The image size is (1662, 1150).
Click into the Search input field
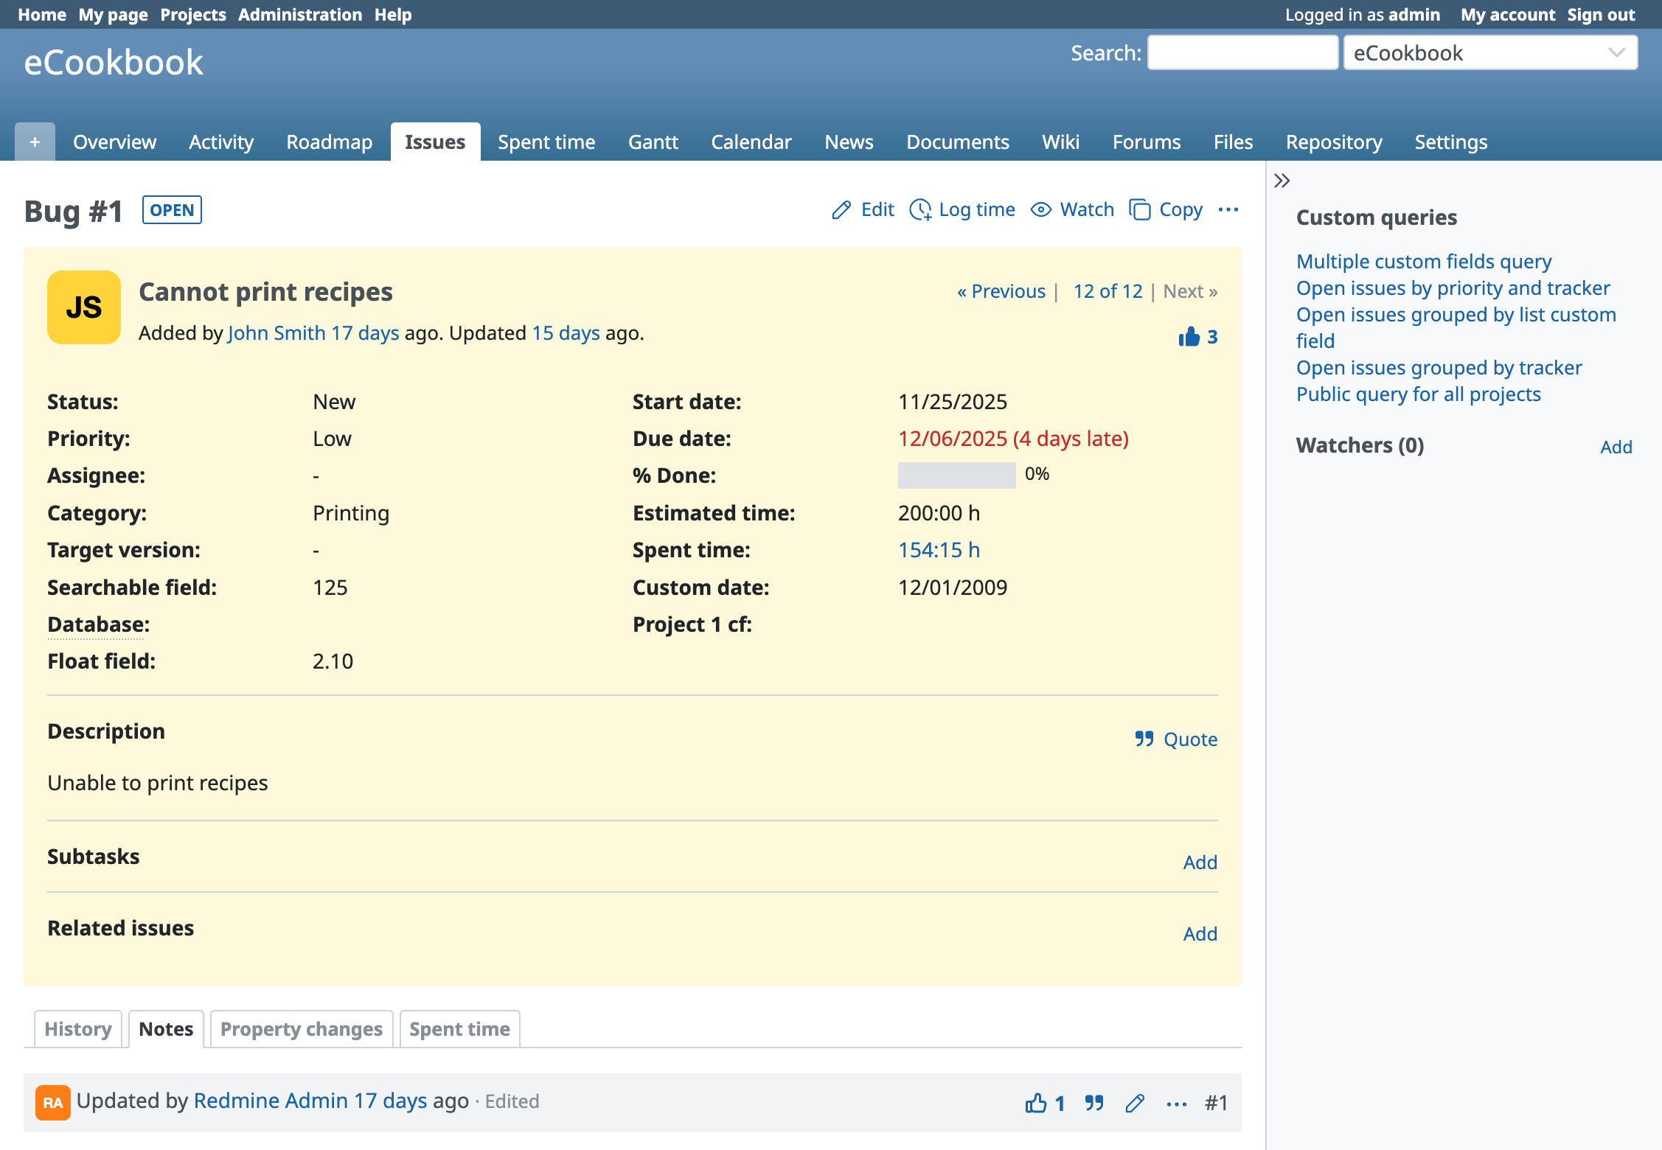click(1242, 53)
